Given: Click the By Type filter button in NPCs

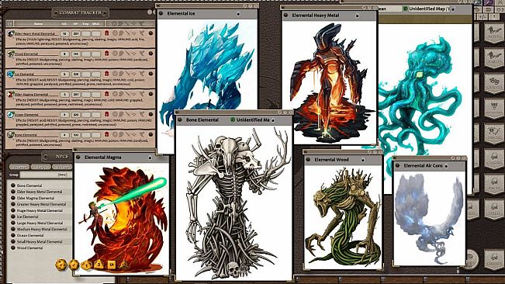Looking at the screenshot, I should point(62,167).
